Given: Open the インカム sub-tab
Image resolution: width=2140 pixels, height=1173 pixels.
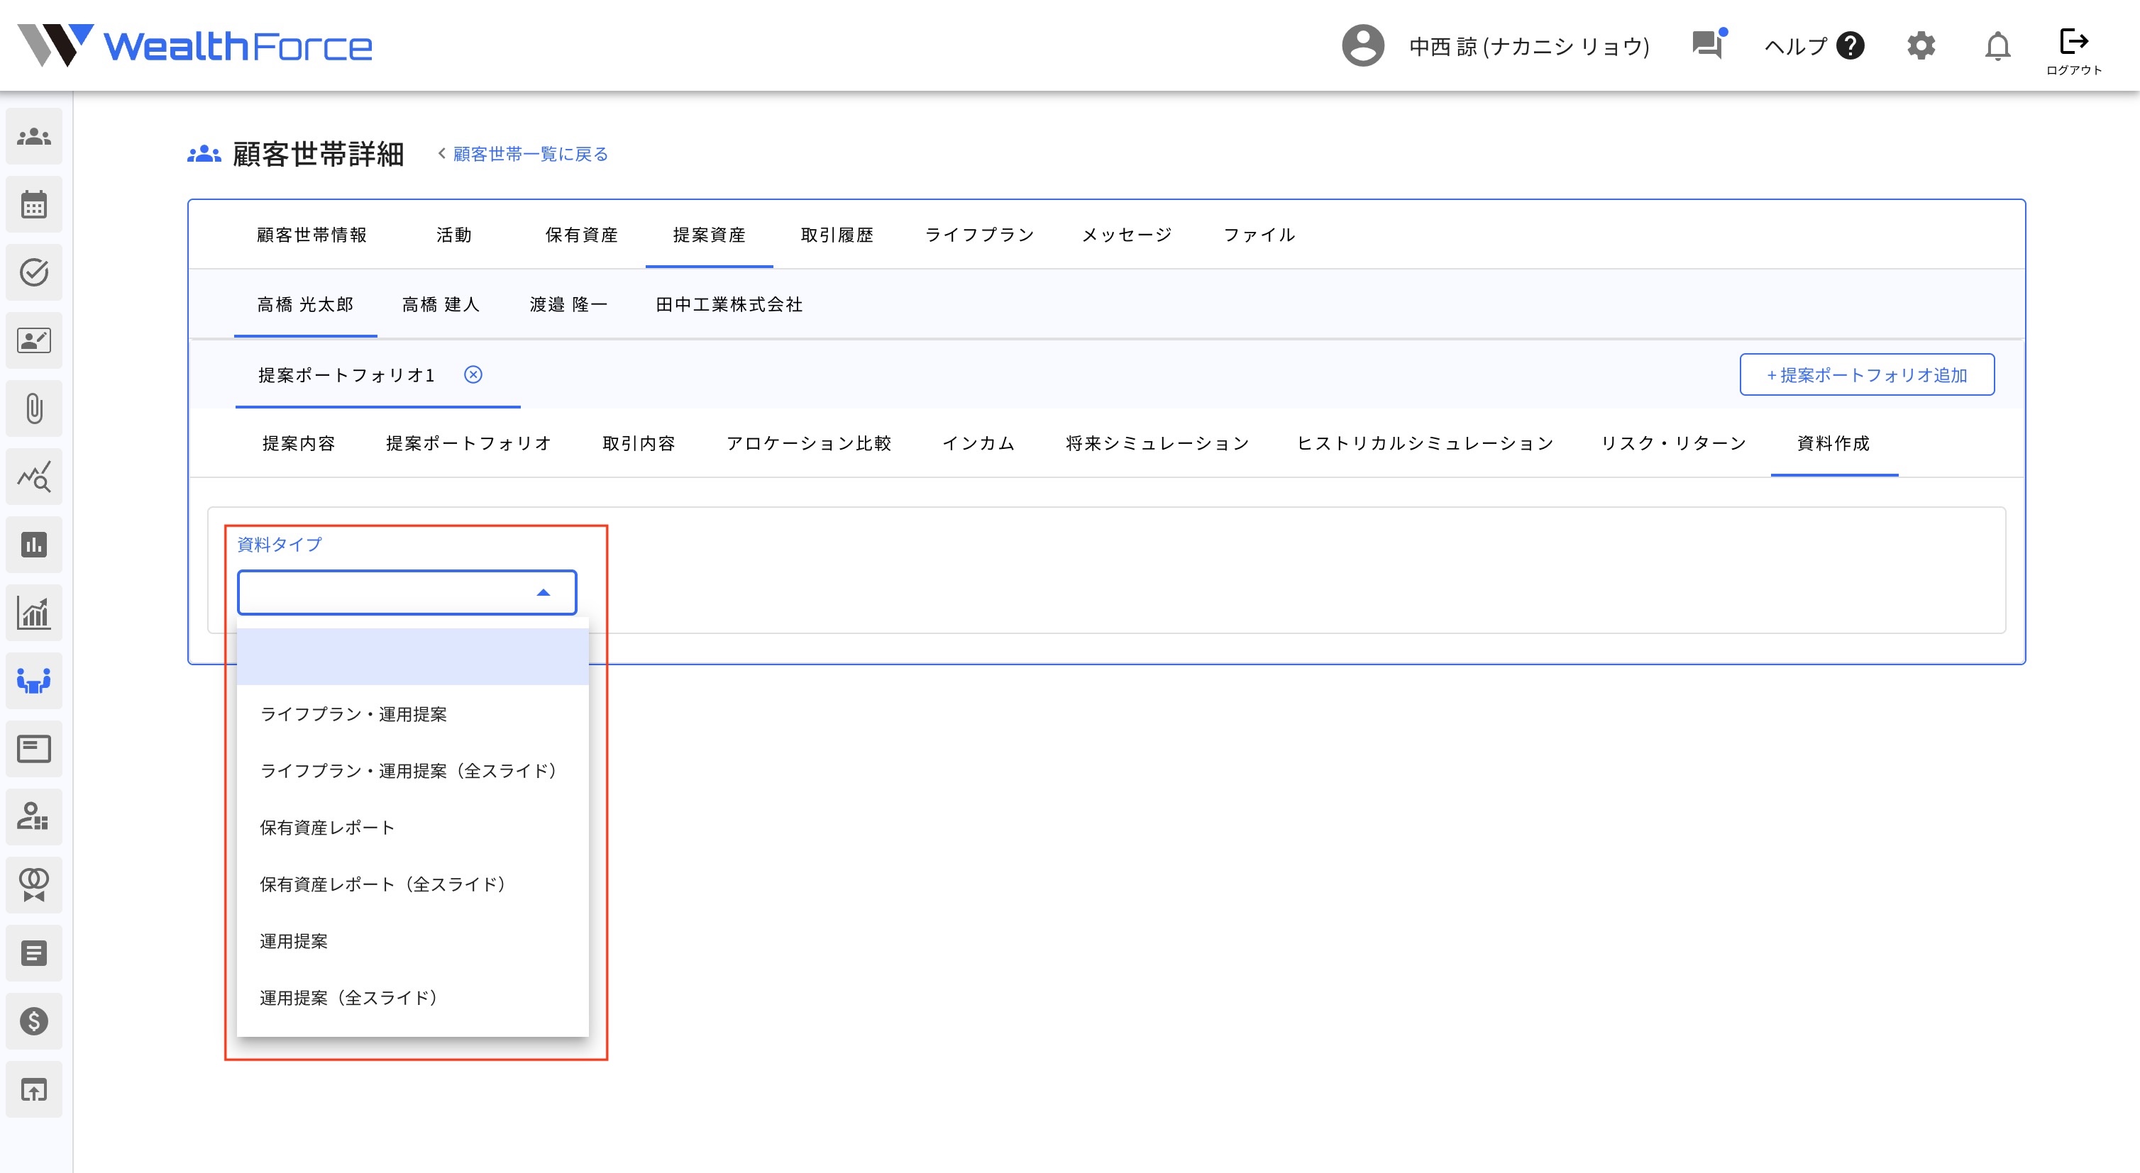Looking at the screenshot, I should [x=978, y=443].
